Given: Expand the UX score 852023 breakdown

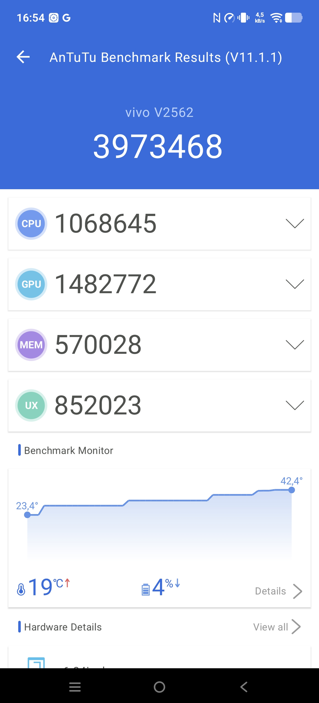Looking at the screenshot, I should click(295, 405).
